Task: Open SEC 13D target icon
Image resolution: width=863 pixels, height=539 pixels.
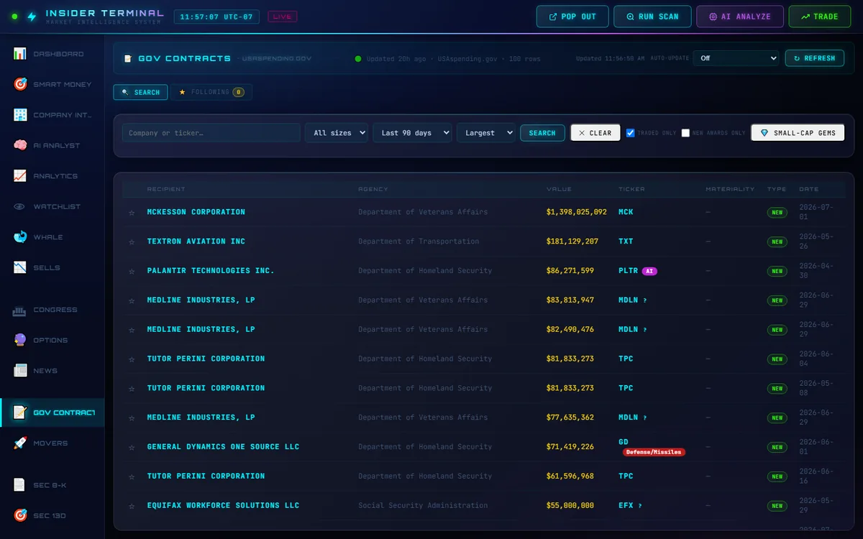Action: [20, 515]
